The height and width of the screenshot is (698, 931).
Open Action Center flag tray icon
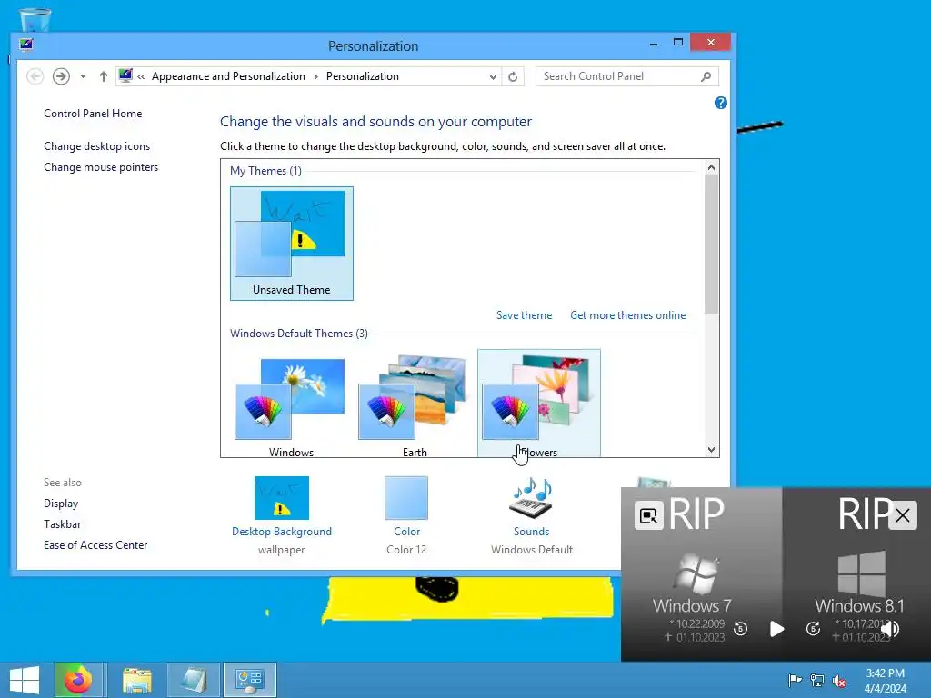click(x=795, y=680)
